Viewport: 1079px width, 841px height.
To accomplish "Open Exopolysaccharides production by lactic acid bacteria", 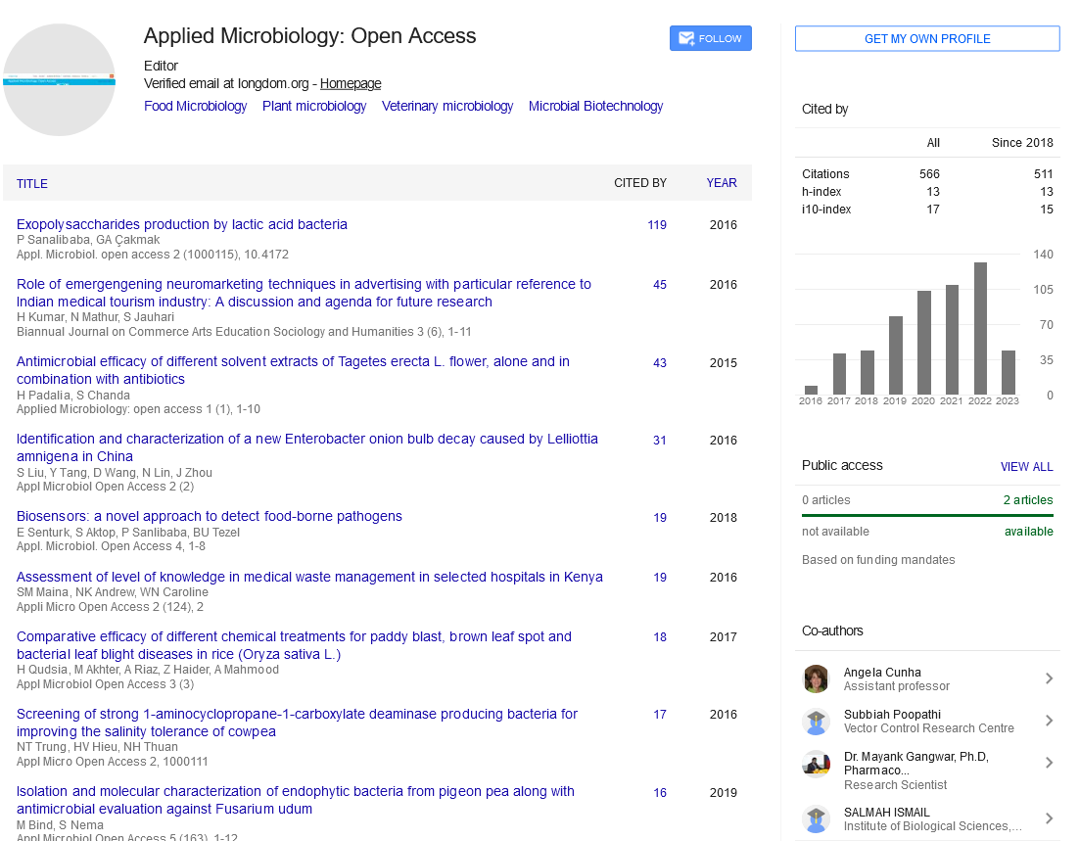I will 182,225.
